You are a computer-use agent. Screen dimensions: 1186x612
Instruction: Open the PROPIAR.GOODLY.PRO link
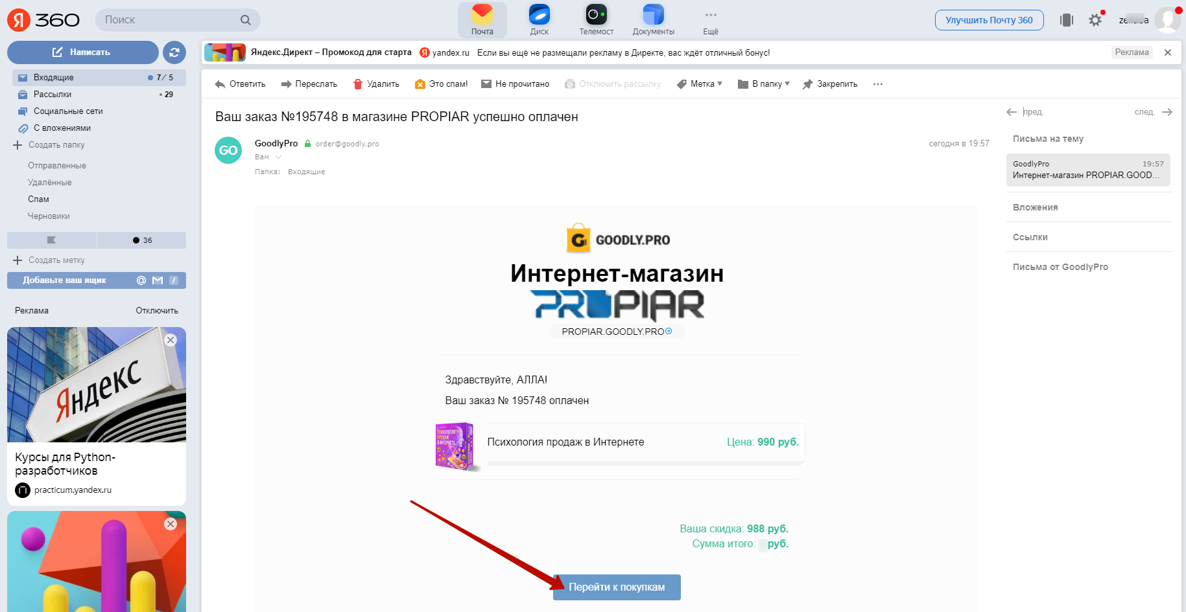617,332
